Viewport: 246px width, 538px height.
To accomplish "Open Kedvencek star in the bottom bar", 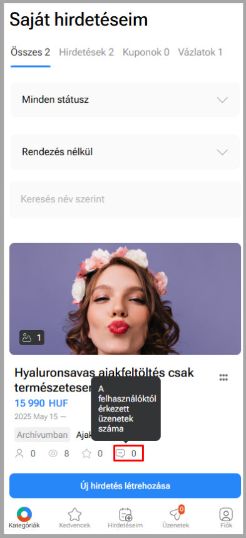I will tap(74, 518).
